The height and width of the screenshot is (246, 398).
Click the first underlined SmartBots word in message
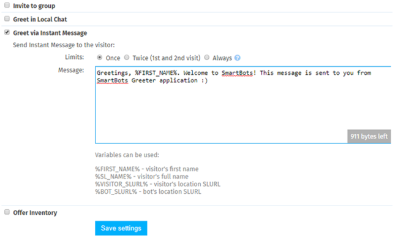coord(237,73)
